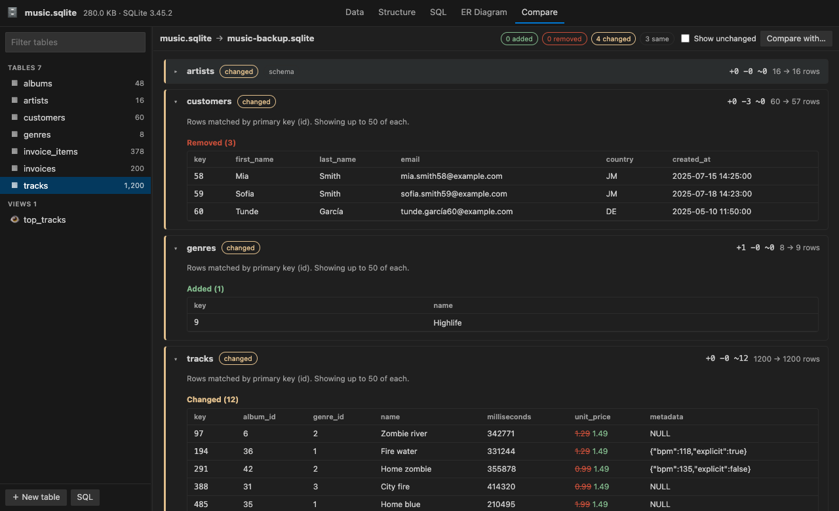
Task: Click the Home blue track name
Action: (400, 504)
